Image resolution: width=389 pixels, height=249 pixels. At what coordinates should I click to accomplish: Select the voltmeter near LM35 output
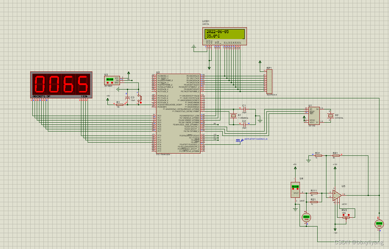pyautogui.click(x=307, y=217)
